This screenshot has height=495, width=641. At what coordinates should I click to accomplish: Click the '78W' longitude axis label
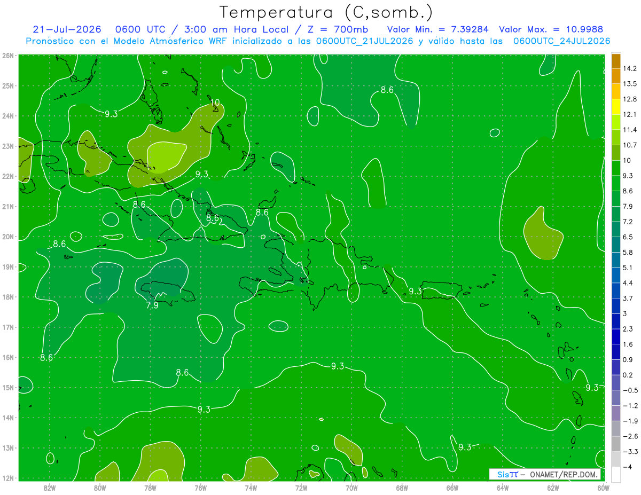pyautogui.click(x=150, y=487)
